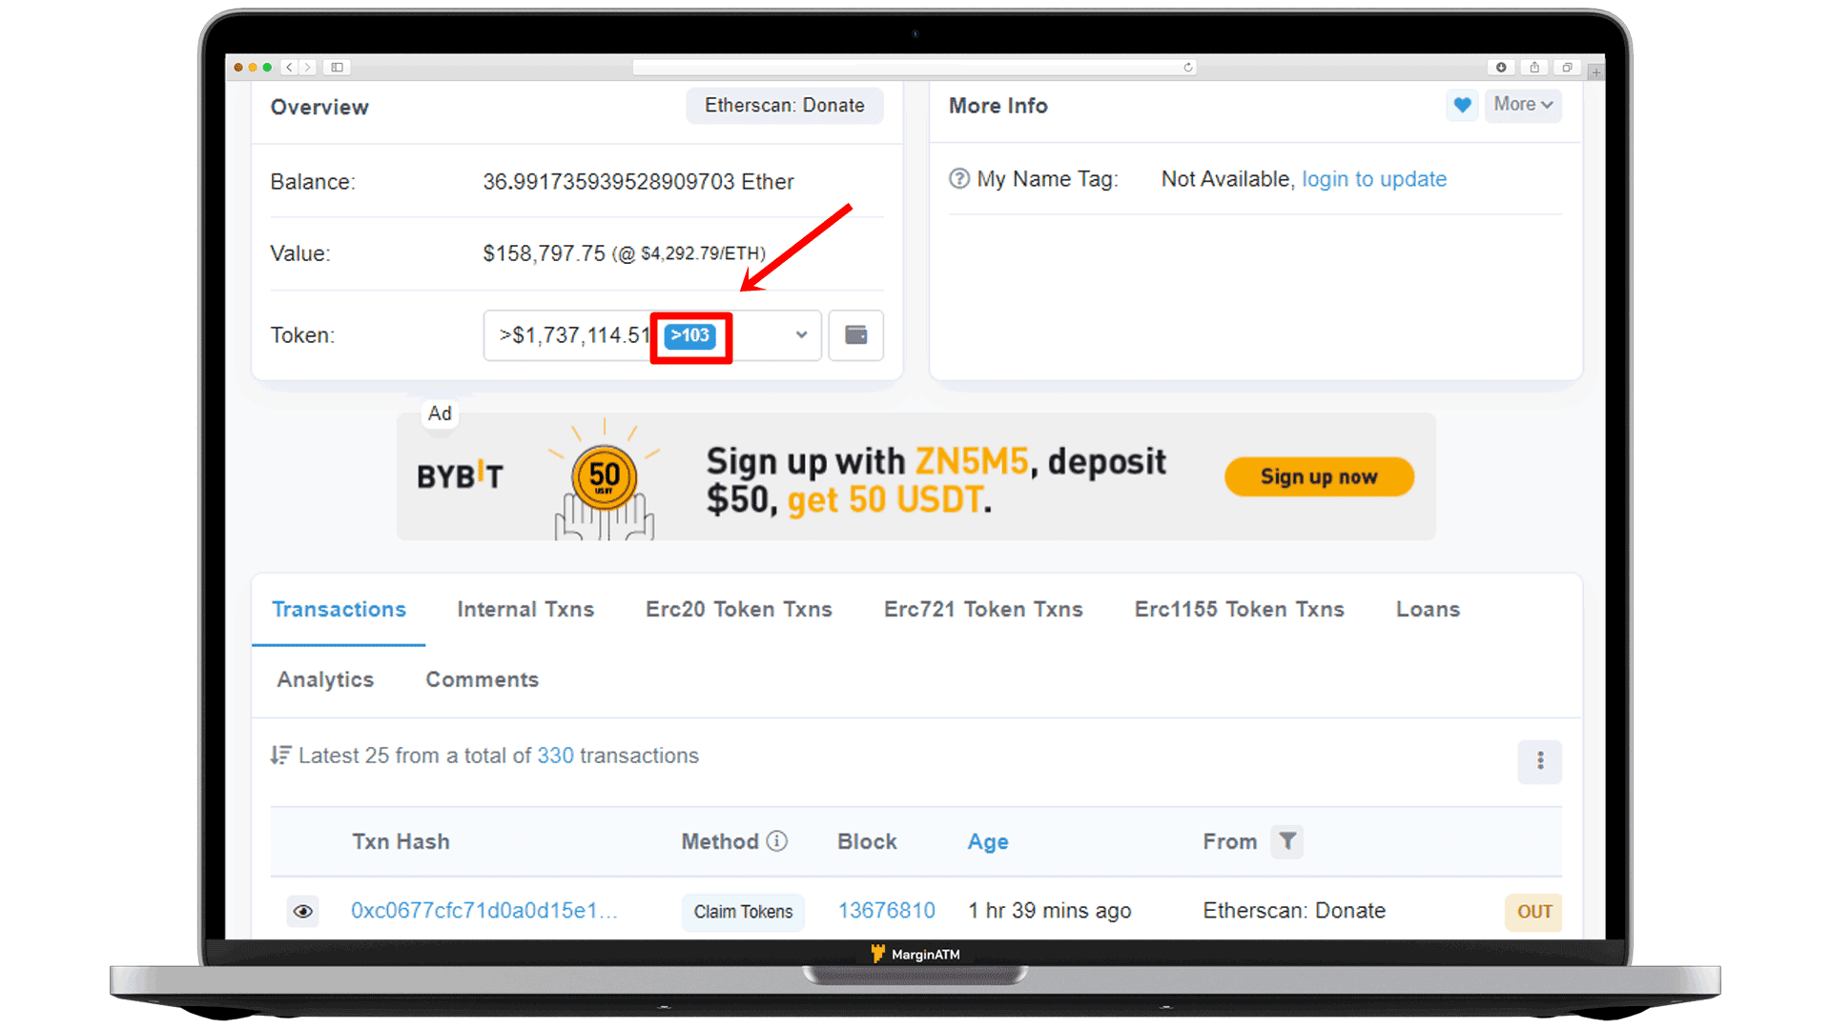Toggle the Comments tab view

click(482, 679)
